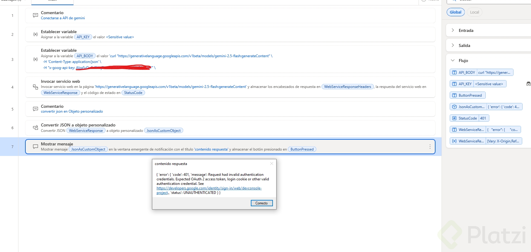The height and width of the screenshot is (252, 531).
Task: Click the error message text in the dialog
Action: click(213, 184)
